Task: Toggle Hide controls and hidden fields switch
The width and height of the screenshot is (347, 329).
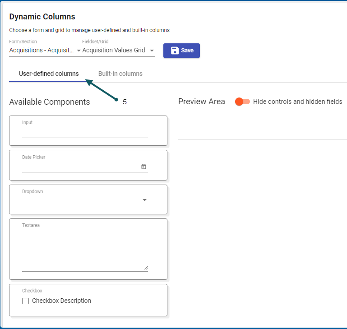Action: coord(242,102)
